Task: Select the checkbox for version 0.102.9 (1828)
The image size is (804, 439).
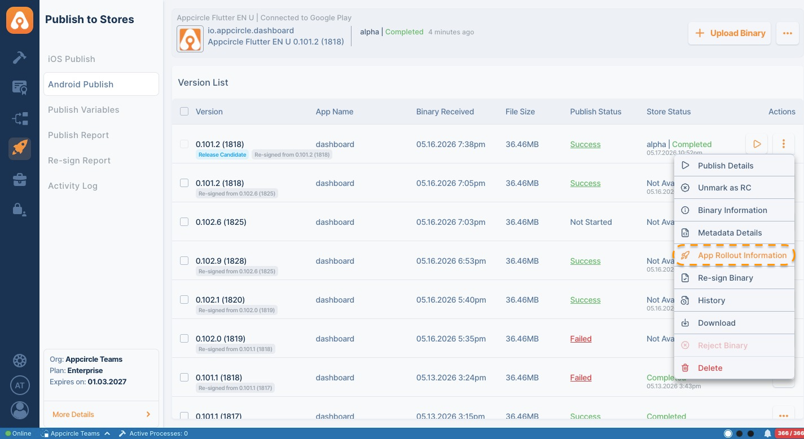Action: tap(184, 261)
